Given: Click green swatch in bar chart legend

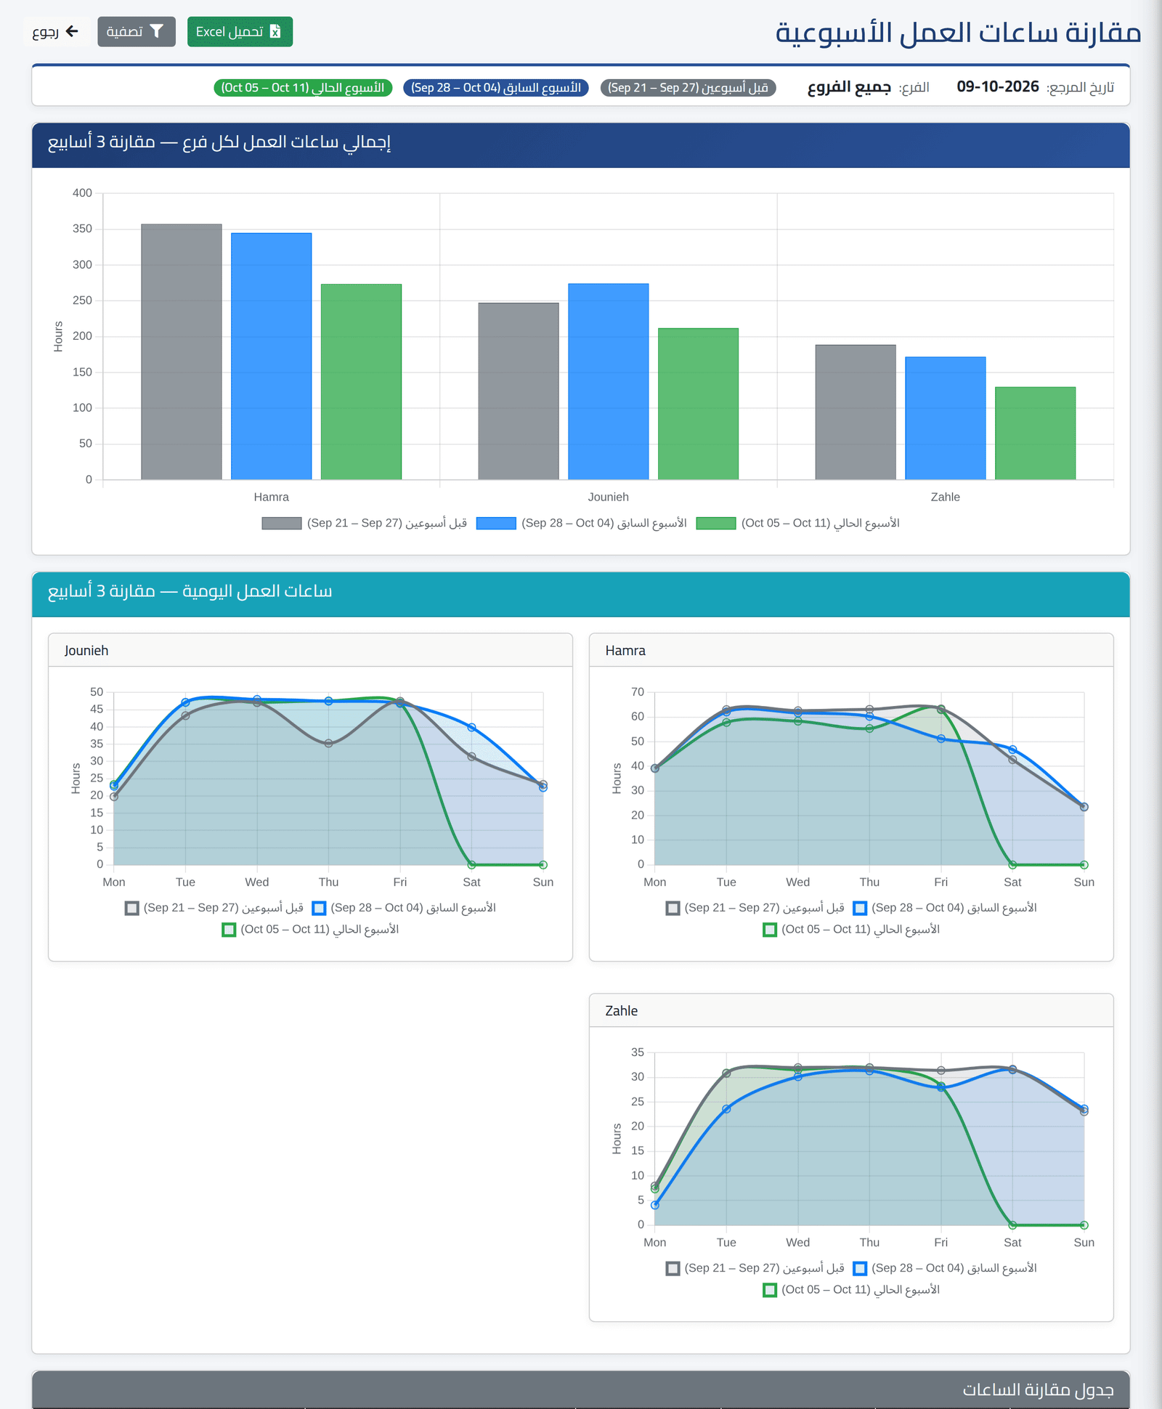Looking at the screenshot, I should (716, 523).
